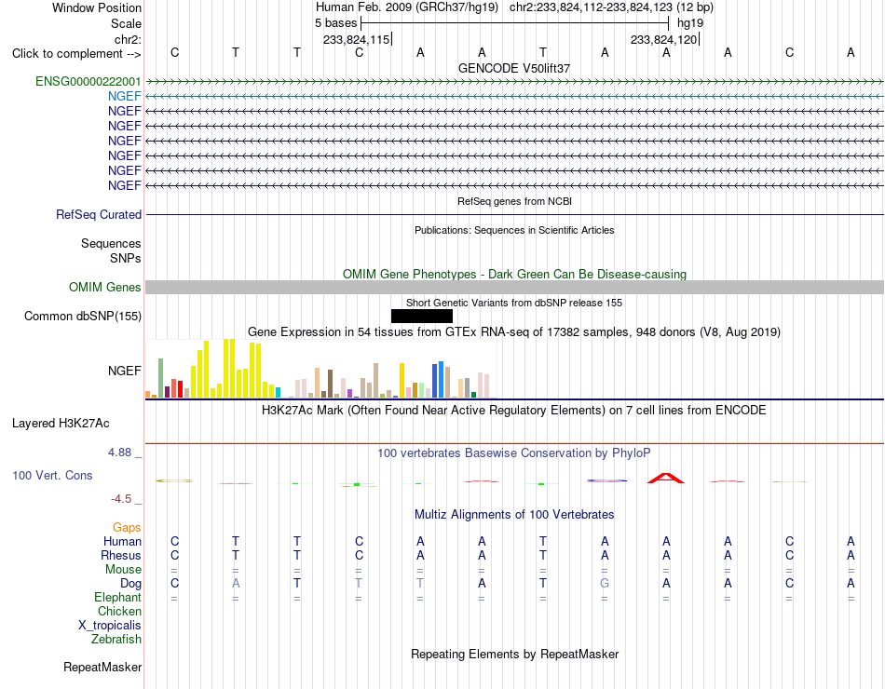
Task: Open the RefSeq Curated track label
Action: (98, 214)
